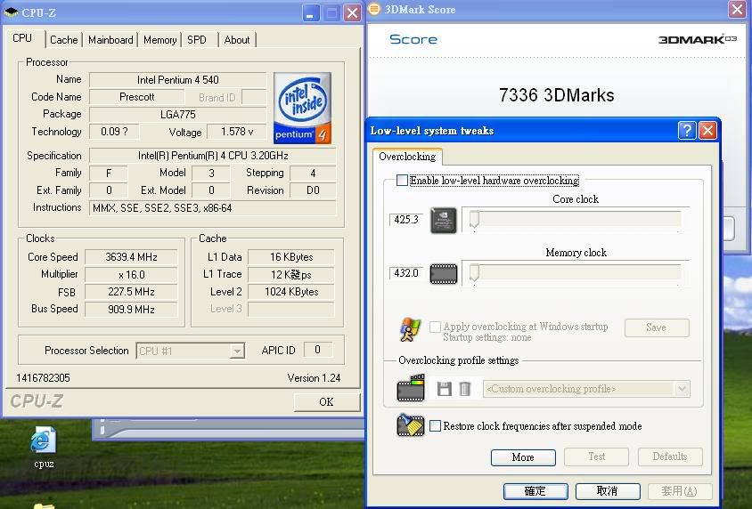
Task: Switch to the Mainboard tab in CPU-Z
Action: tap(110, 40)
